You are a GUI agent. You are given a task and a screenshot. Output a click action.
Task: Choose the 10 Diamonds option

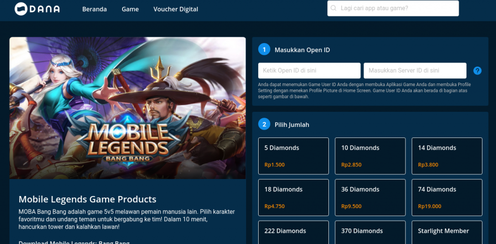click(370, 156)
